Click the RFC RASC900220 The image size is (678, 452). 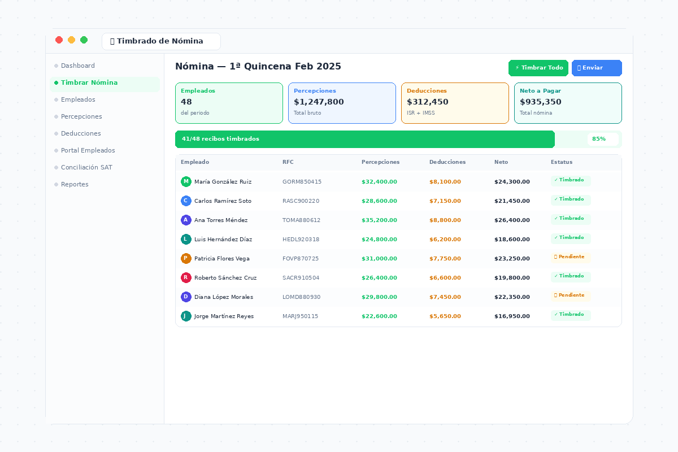(301, 201)
